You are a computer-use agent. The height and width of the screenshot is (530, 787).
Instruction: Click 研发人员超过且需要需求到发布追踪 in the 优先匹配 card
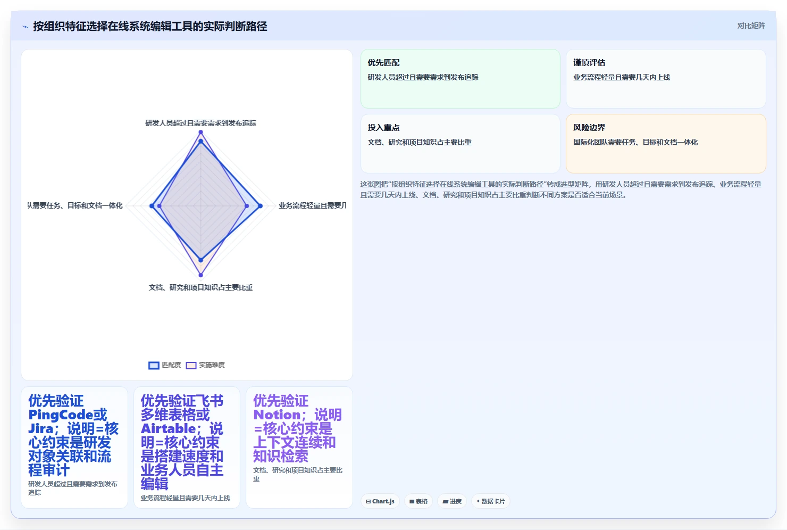(423, 77)
